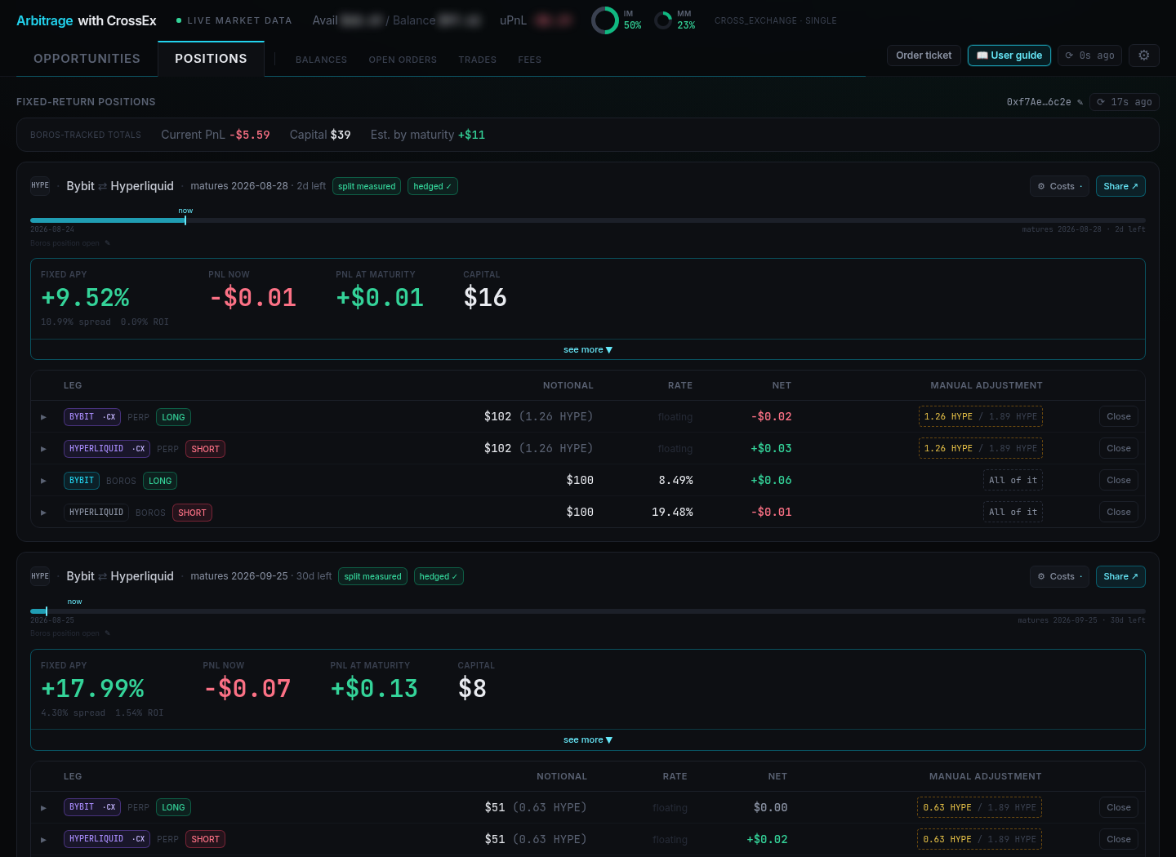This screenshot has width=1176, height=857.
Task: Click split measured badge on the 2d-left card
Action: click(367, 186)
